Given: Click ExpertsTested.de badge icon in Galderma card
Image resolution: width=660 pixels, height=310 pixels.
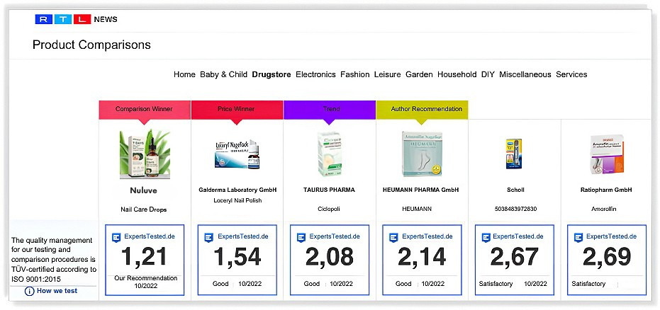Looking at the screenshot, I should coord(208,237).
